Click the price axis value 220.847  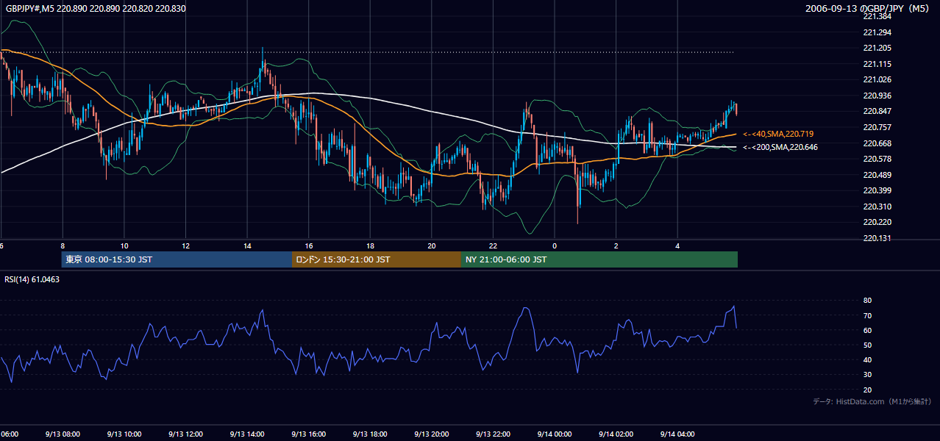[x=877, y=112]
